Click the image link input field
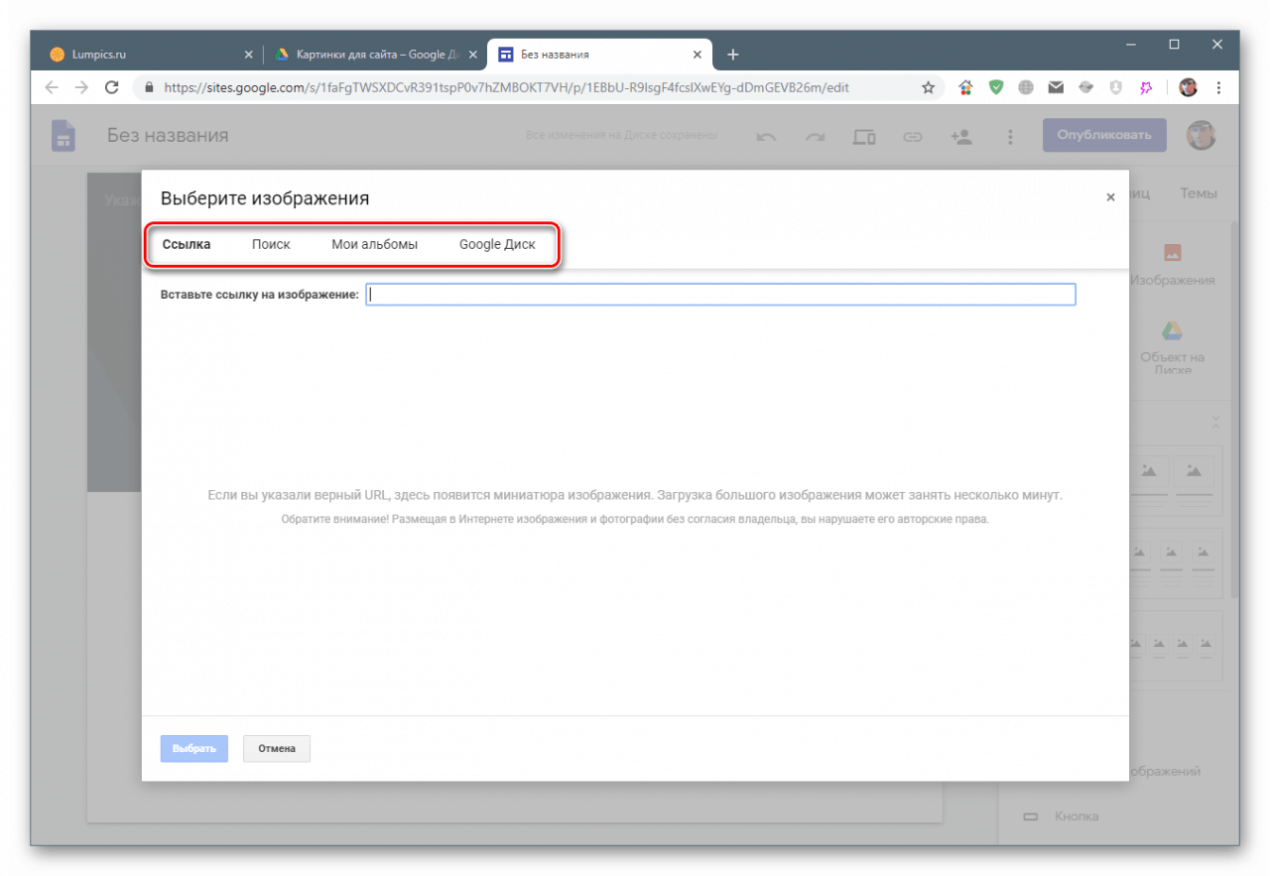The image size is (1270, 876). click(720, 294)
